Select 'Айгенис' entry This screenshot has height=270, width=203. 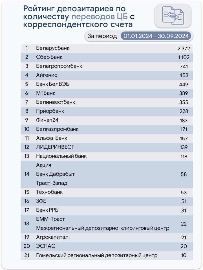(47, 75)
